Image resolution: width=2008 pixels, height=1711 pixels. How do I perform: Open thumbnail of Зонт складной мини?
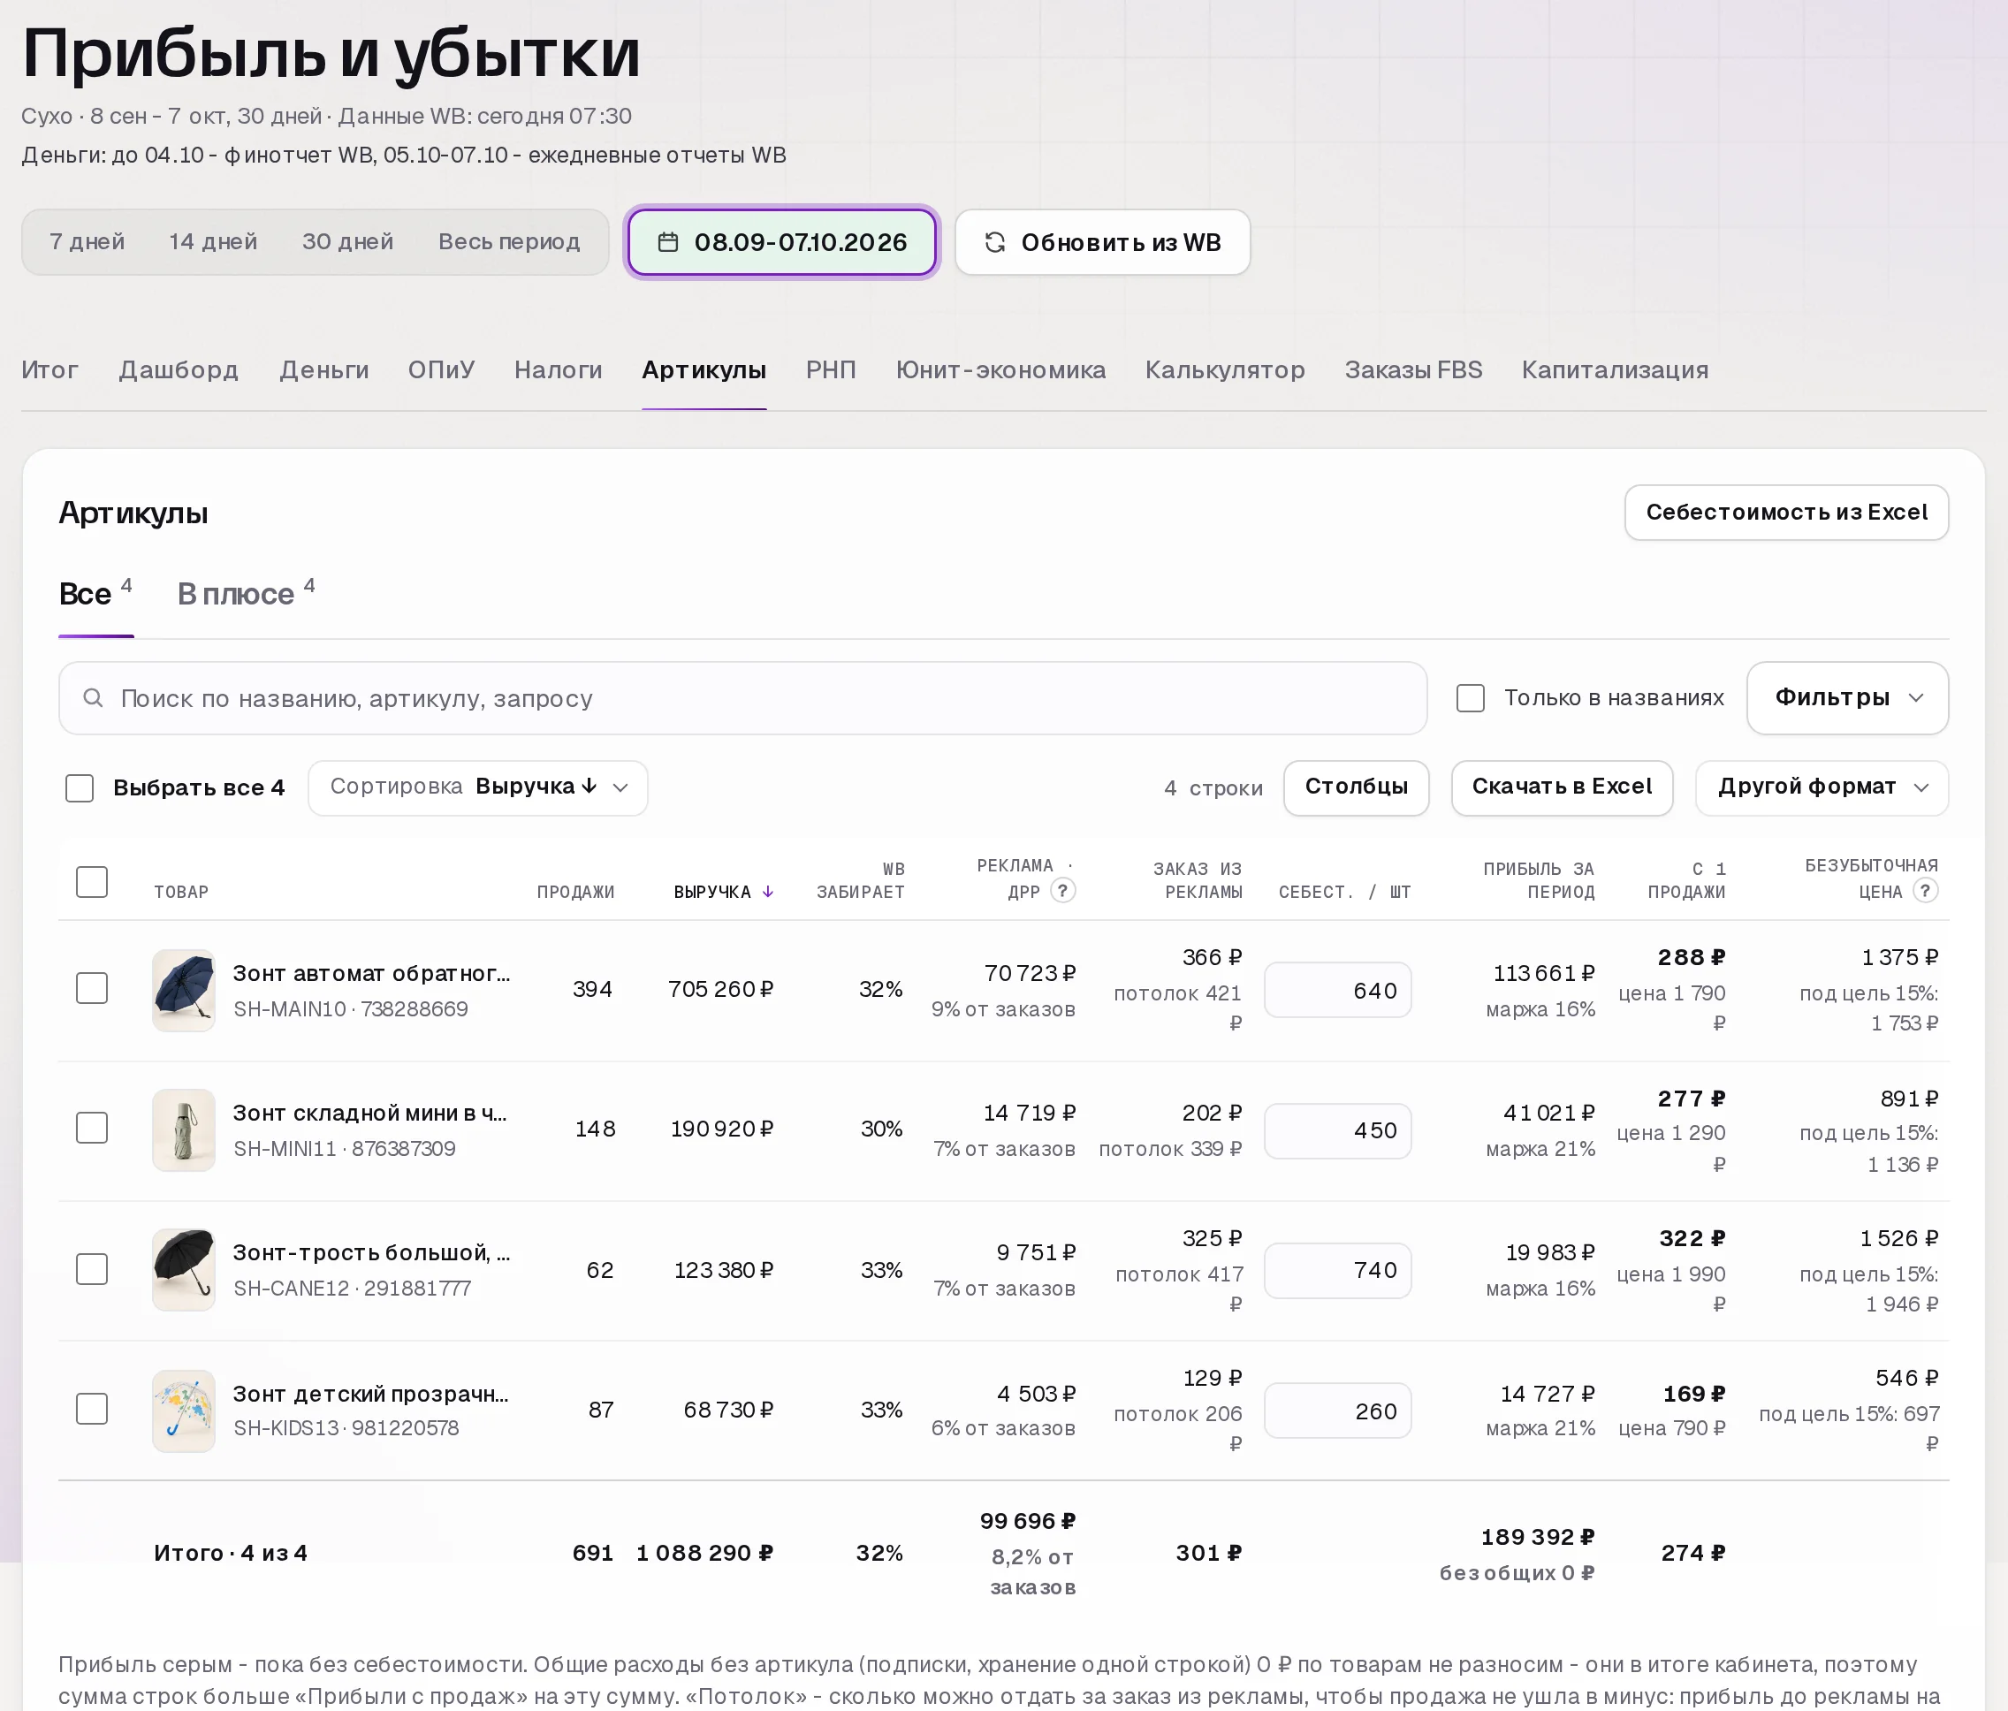click(183, 1129)
